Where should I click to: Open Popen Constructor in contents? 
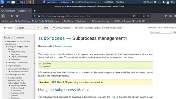[x=19, y=57]
